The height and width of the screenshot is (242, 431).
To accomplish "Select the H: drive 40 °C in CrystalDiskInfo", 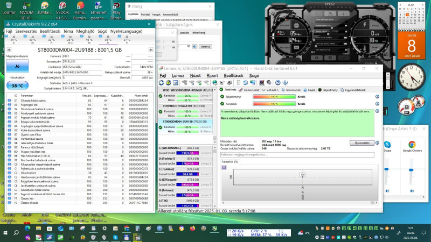I will 89,39.
